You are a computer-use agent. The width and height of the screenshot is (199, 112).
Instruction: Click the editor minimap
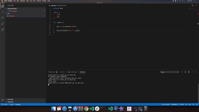193,9
